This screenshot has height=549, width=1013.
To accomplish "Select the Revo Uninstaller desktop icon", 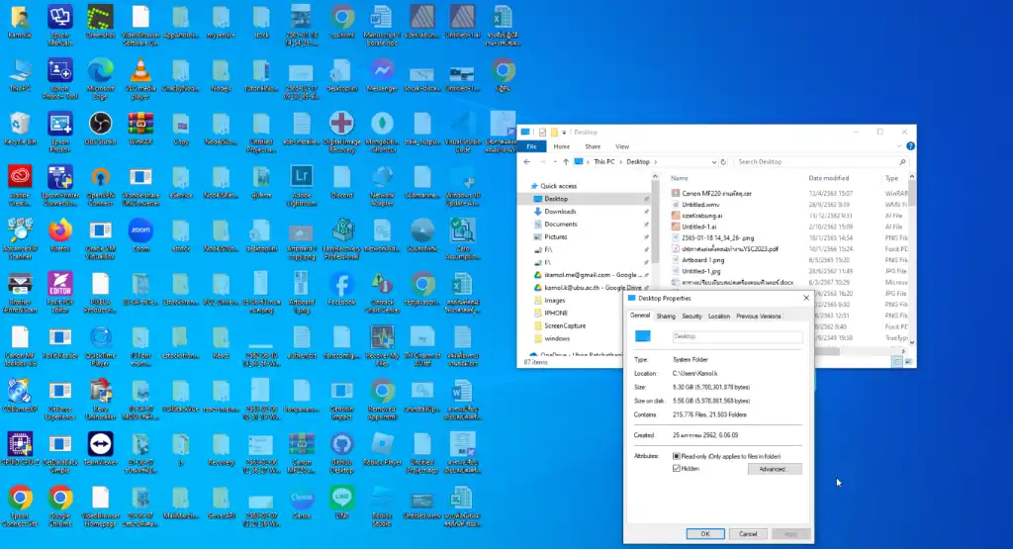I will (x=100, y=400).
